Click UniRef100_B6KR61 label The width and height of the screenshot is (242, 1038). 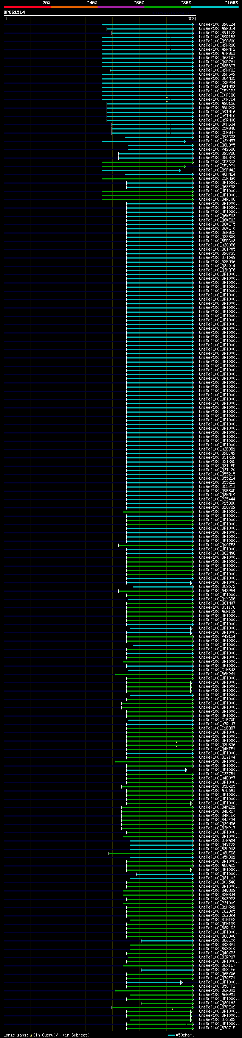click(x=217, y=674)
